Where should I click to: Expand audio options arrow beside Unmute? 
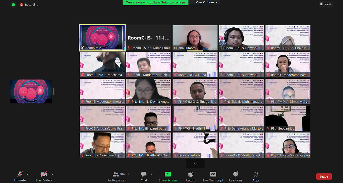[x=28, y=174]
